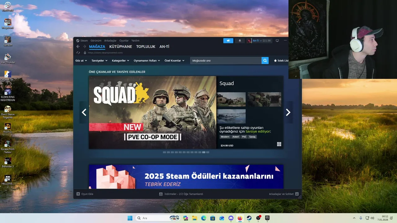
Task: Select the Helldivers 2 desktop icon
Action: point(8,181)
